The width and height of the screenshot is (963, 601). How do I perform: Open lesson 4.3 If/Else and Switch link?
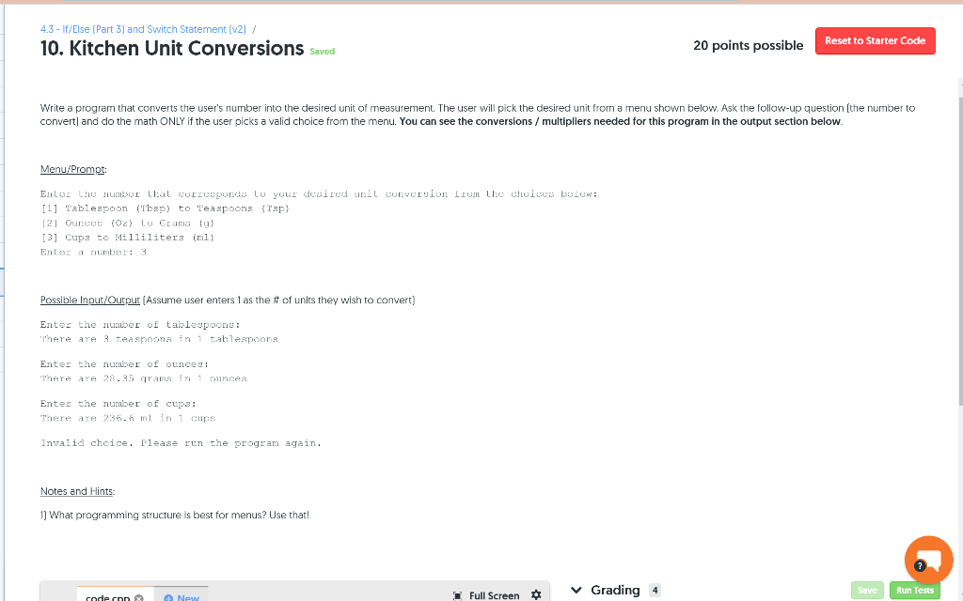141,29
